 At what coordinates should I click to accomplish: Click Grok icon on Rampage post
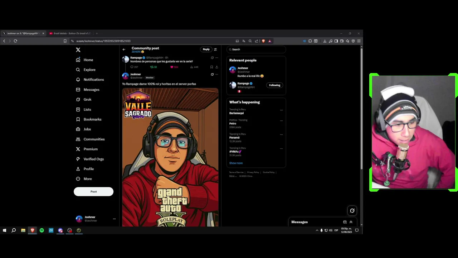pyautogui.click(x=212, y=58)
